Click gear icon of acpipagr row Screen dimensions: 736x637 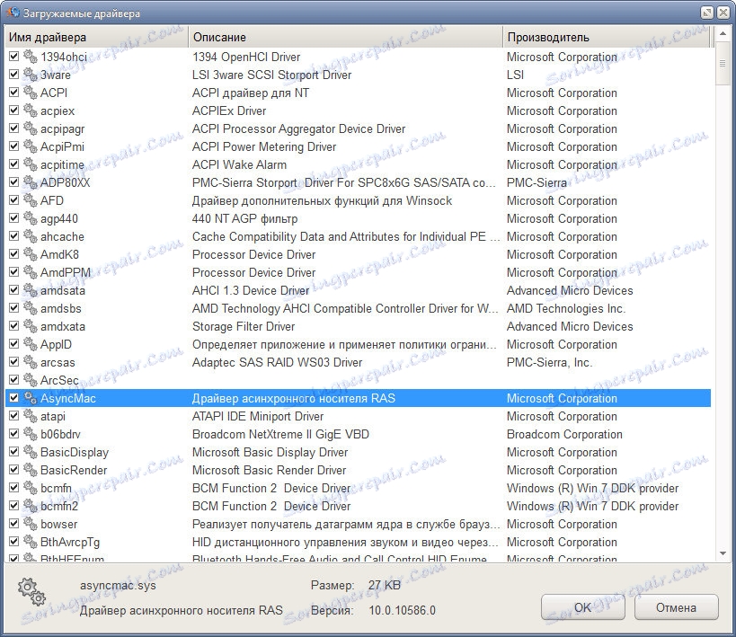point(31,128)
